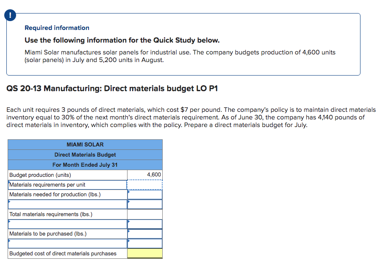Click value field above Budgeted cost row
This screenshot has width=377, height=271.
point(145,244)
